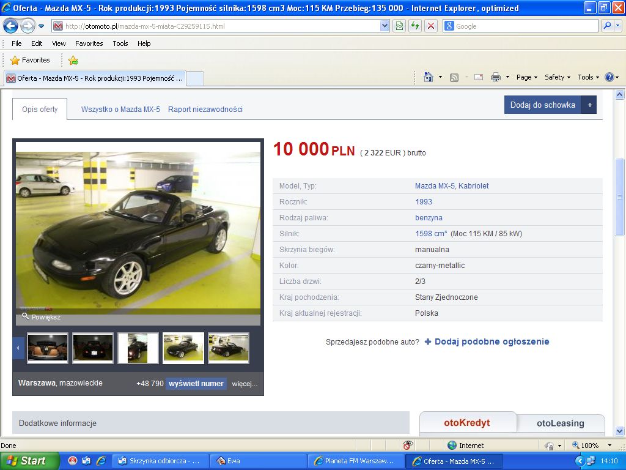
Task: Open Wszystko o Mazda MX-5 link
Action: click(120, 109)
